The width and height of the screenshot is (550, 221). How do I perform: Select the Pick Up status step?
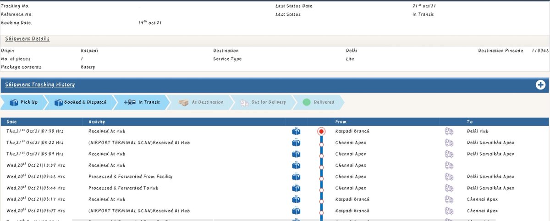(x=23, y=102)
